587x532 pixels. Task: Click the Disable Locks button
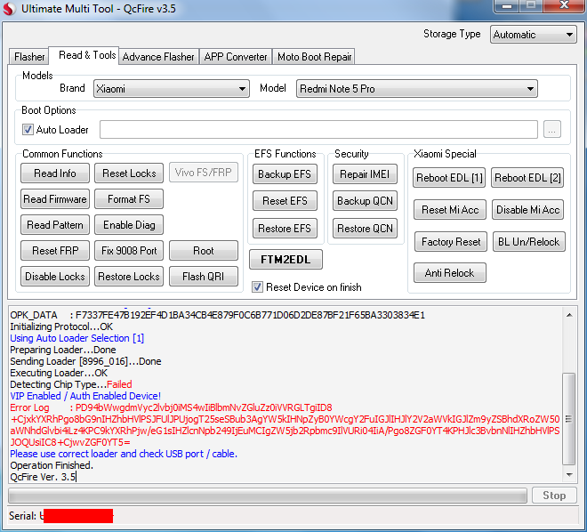click(x=55, y=277)
